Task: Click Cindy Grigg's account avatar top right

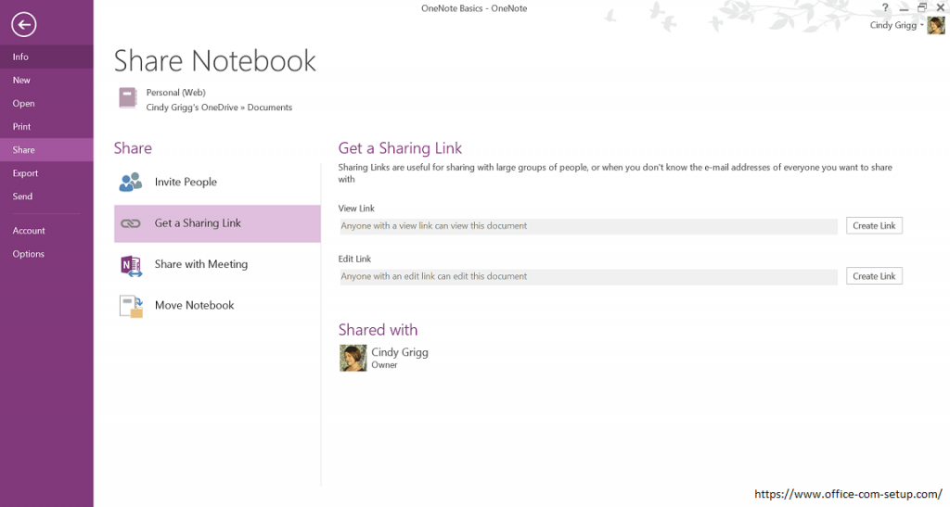Action: click(936, 25)
